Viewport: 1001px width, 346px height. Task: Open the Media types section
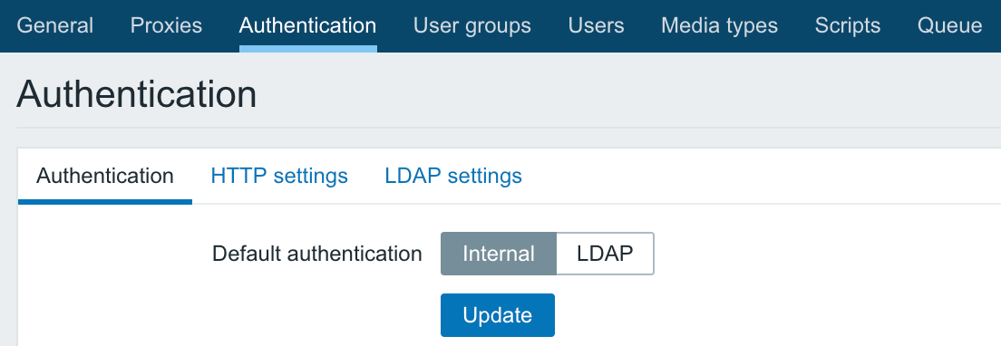point(720,25)
